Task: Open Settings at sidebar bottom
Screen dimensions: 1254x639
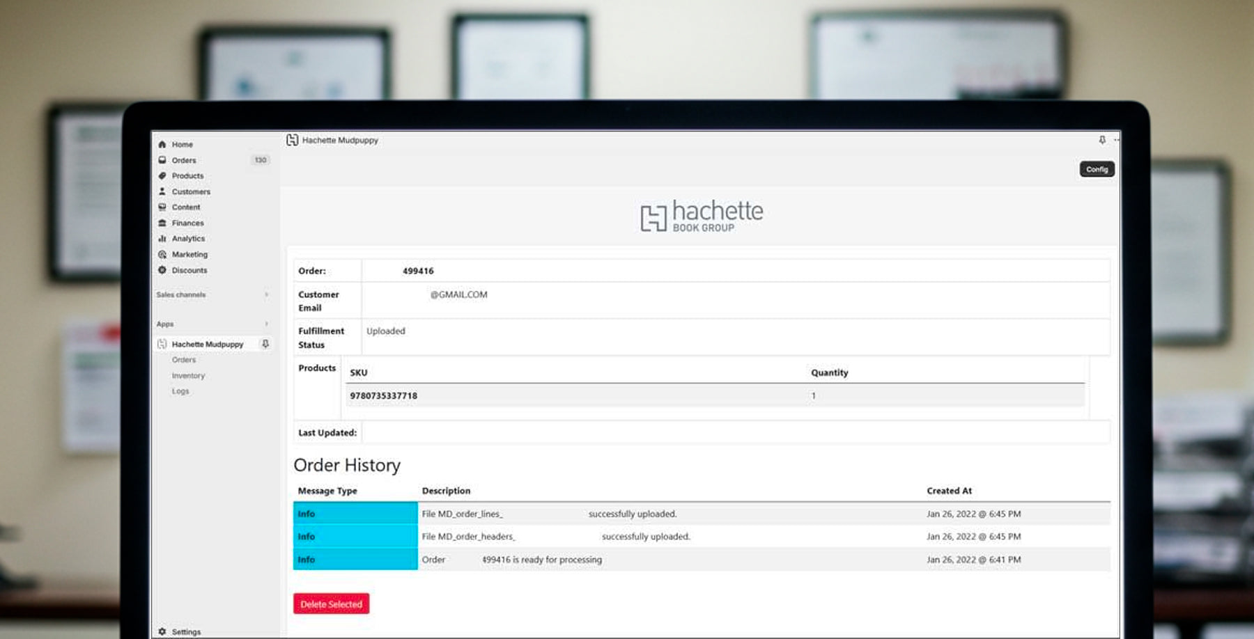Action: click(186, 632)
